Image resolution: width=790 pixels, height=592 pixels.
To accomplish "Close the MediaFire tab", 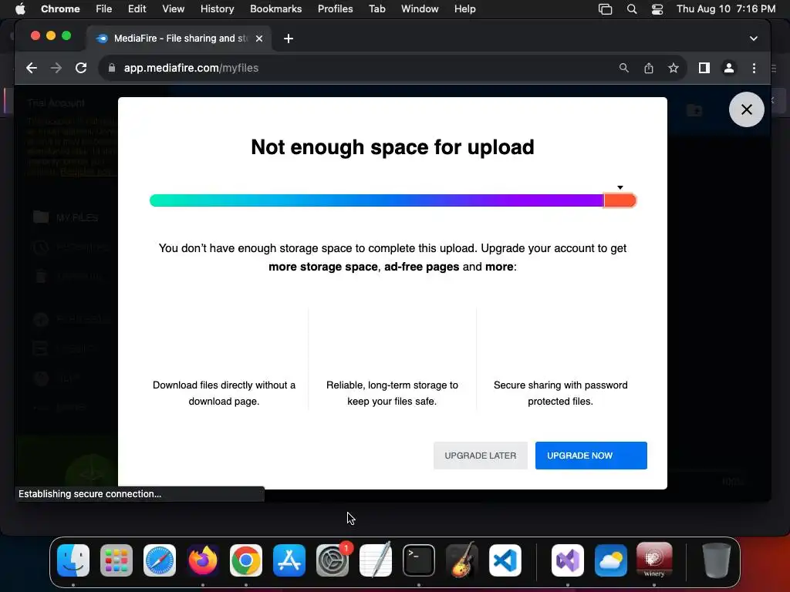I will (259, 39).
